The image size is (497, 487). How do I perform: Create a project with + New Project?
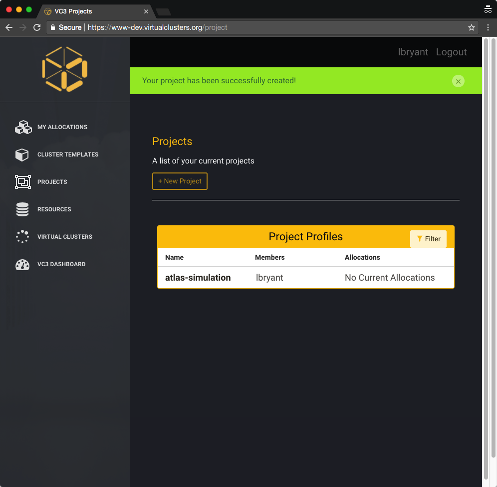pyautogui.click(x=180, y=181)
